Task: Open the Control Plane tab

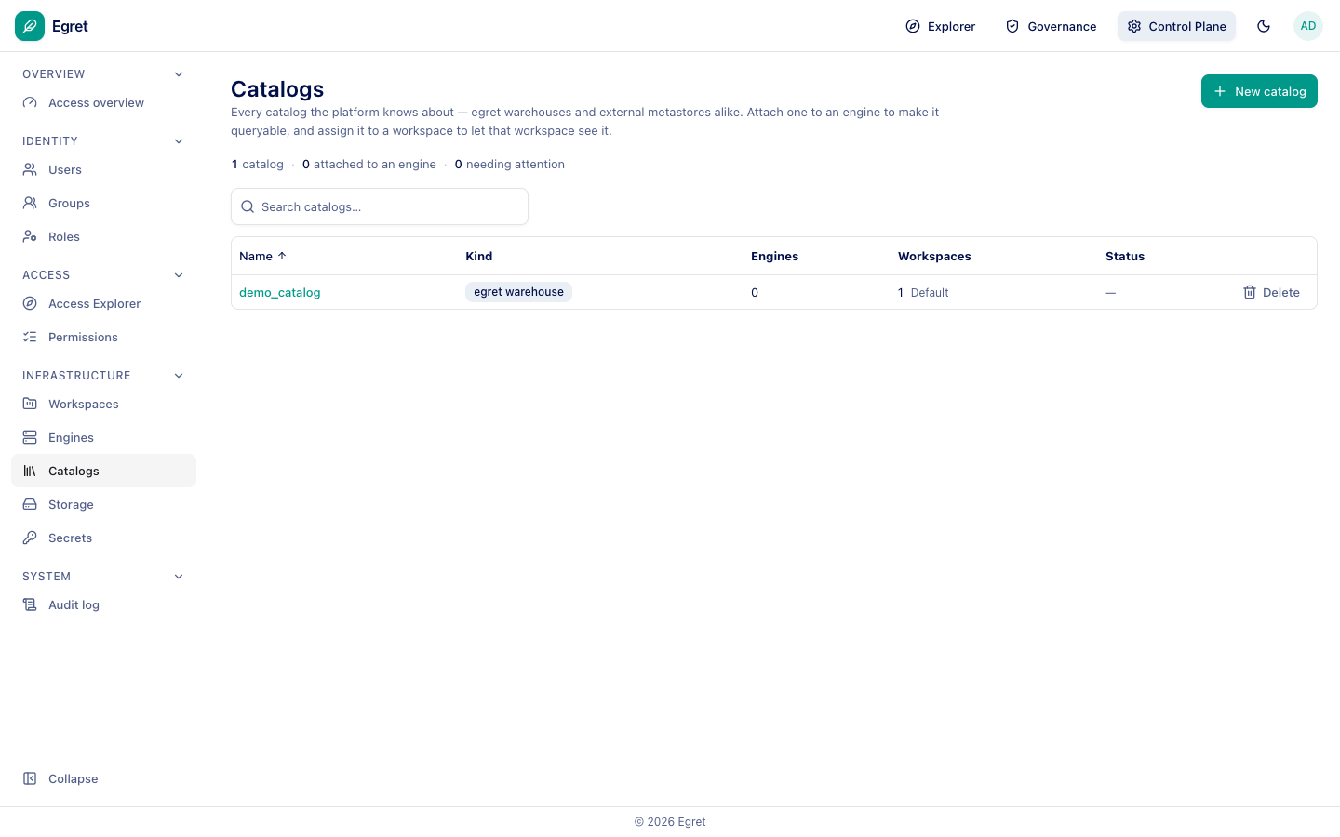Action: 1176,26
